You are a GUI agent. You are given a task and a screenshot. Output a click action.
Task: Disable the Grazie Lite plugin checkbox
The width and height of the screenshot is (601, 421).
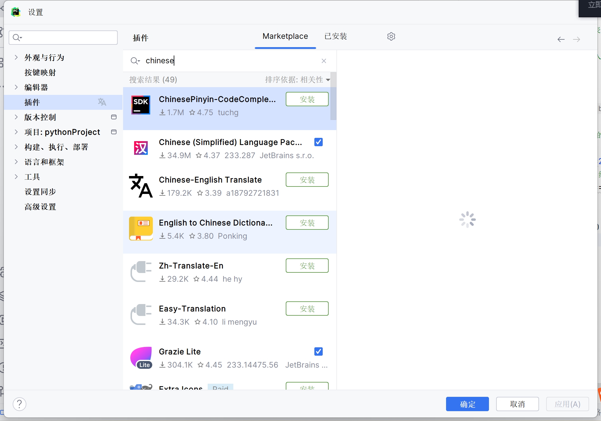click(319, 351)
